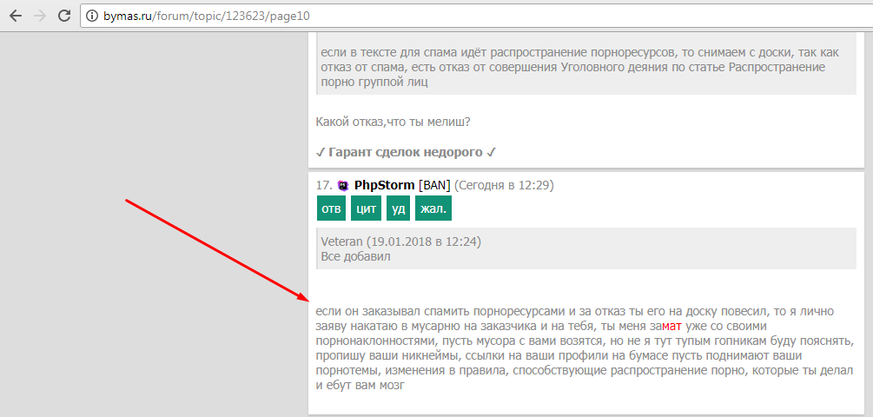Open the PhpStorm user profile
This screenshot has width=873, height=417.
tap(384, 185)
